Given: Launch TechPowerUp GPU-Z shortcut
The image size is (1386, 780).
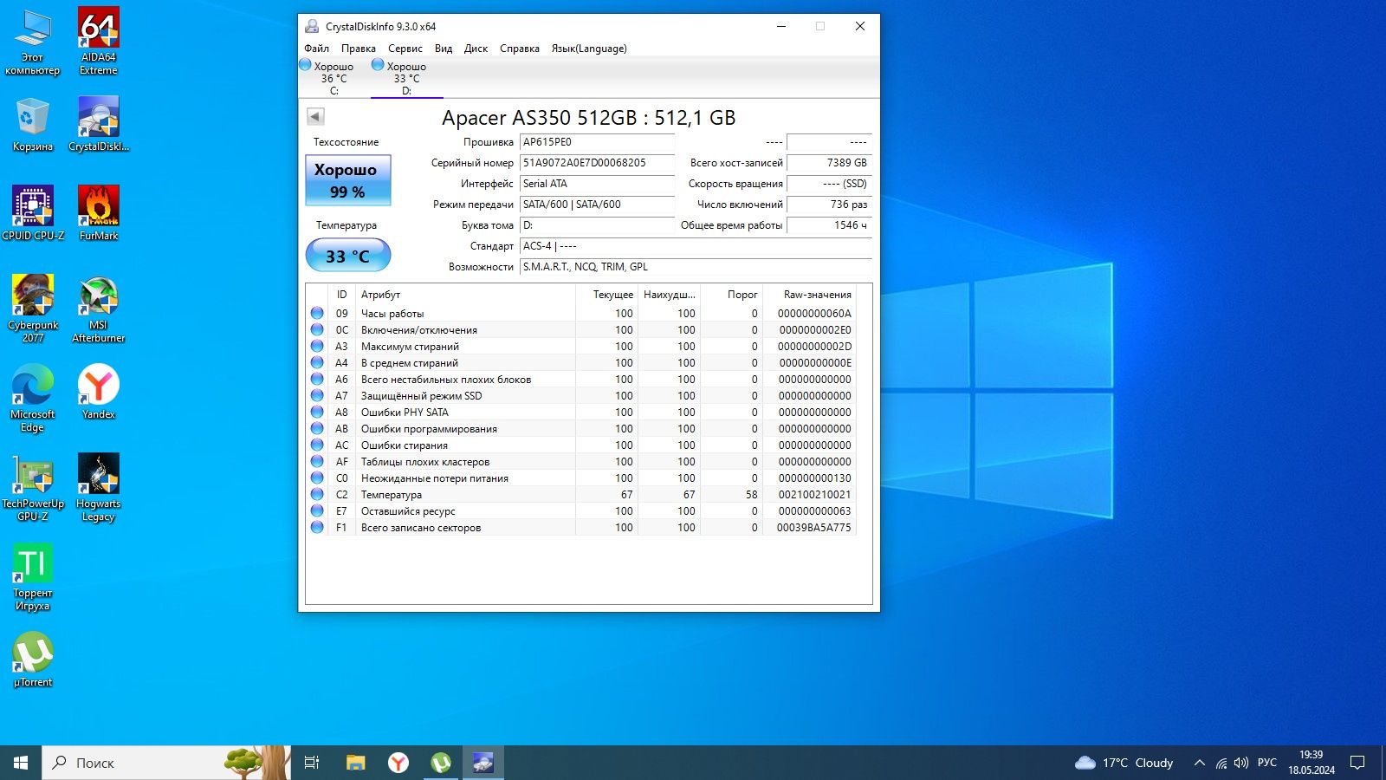Looking at the screenshot, I should tap(33, 487).
